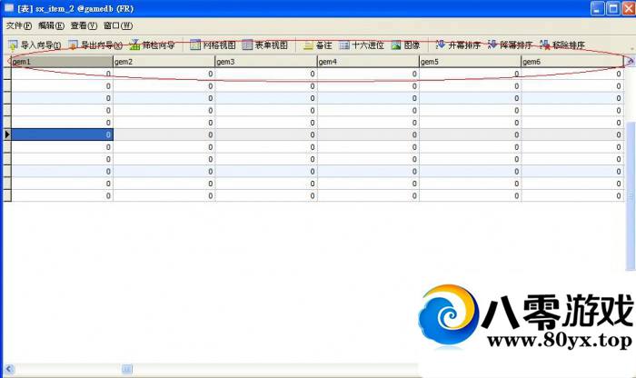Click the gem4 column header

coord(367,62)
